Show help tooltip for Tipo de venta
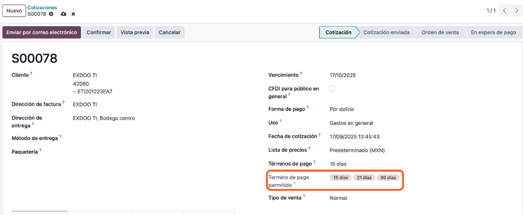 click(x=304, y=196)
